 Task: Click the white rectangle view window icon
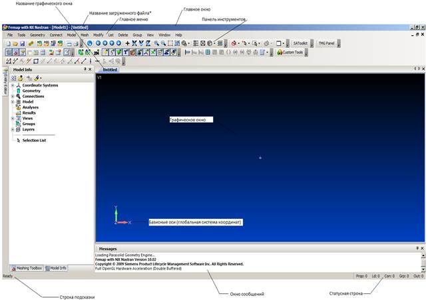[279, 43]
